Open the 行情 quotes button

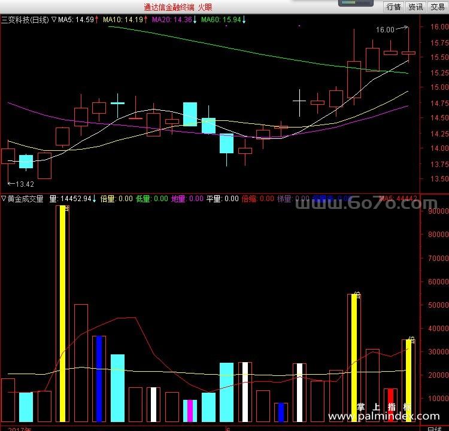point(394,7)
